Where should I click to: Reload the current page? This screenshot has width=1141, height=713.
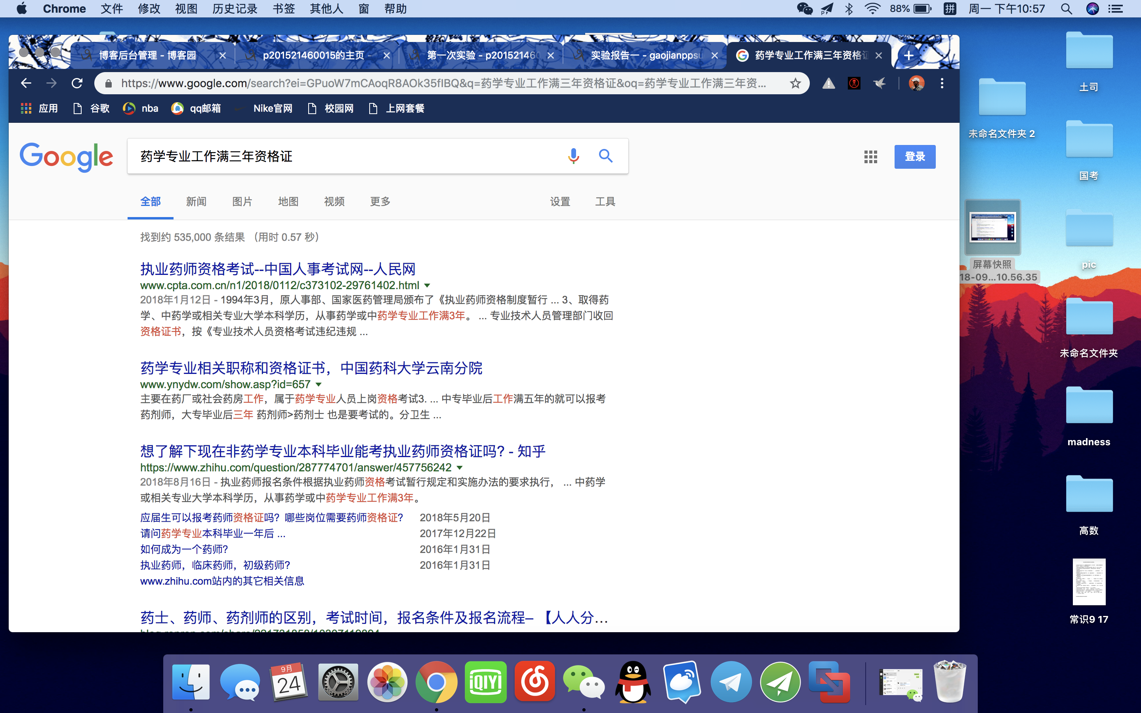point(77,84)
